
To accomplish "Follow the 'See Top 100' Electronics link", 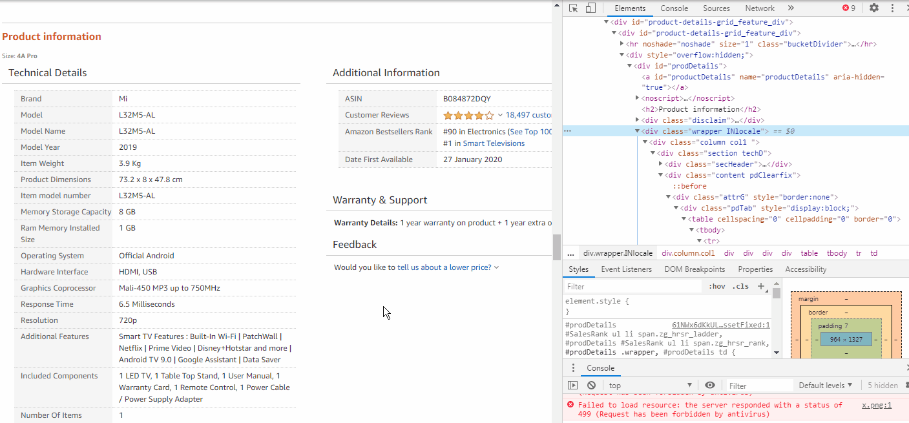I will pos(531,132).
